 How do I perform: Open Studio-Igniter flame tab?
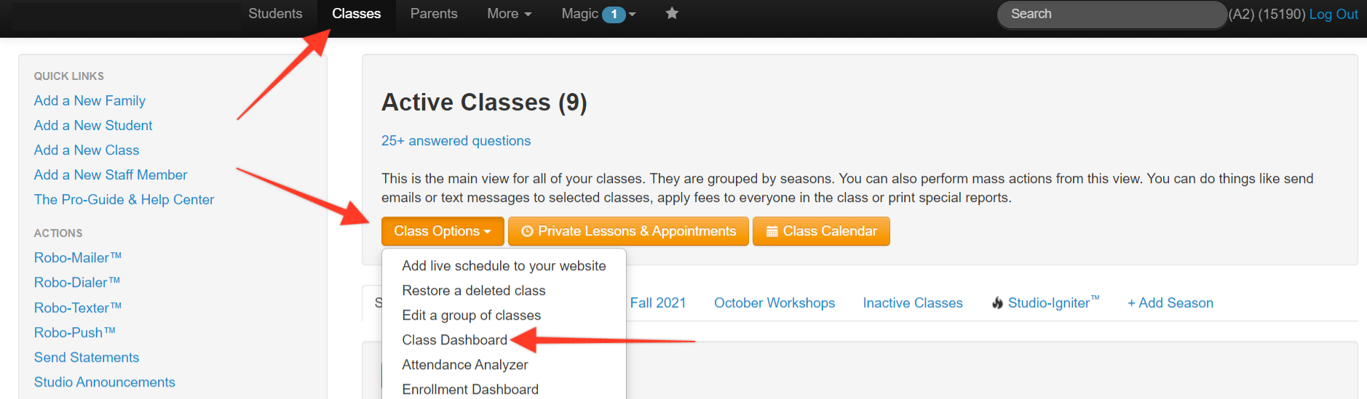[x=1045, y=303]
